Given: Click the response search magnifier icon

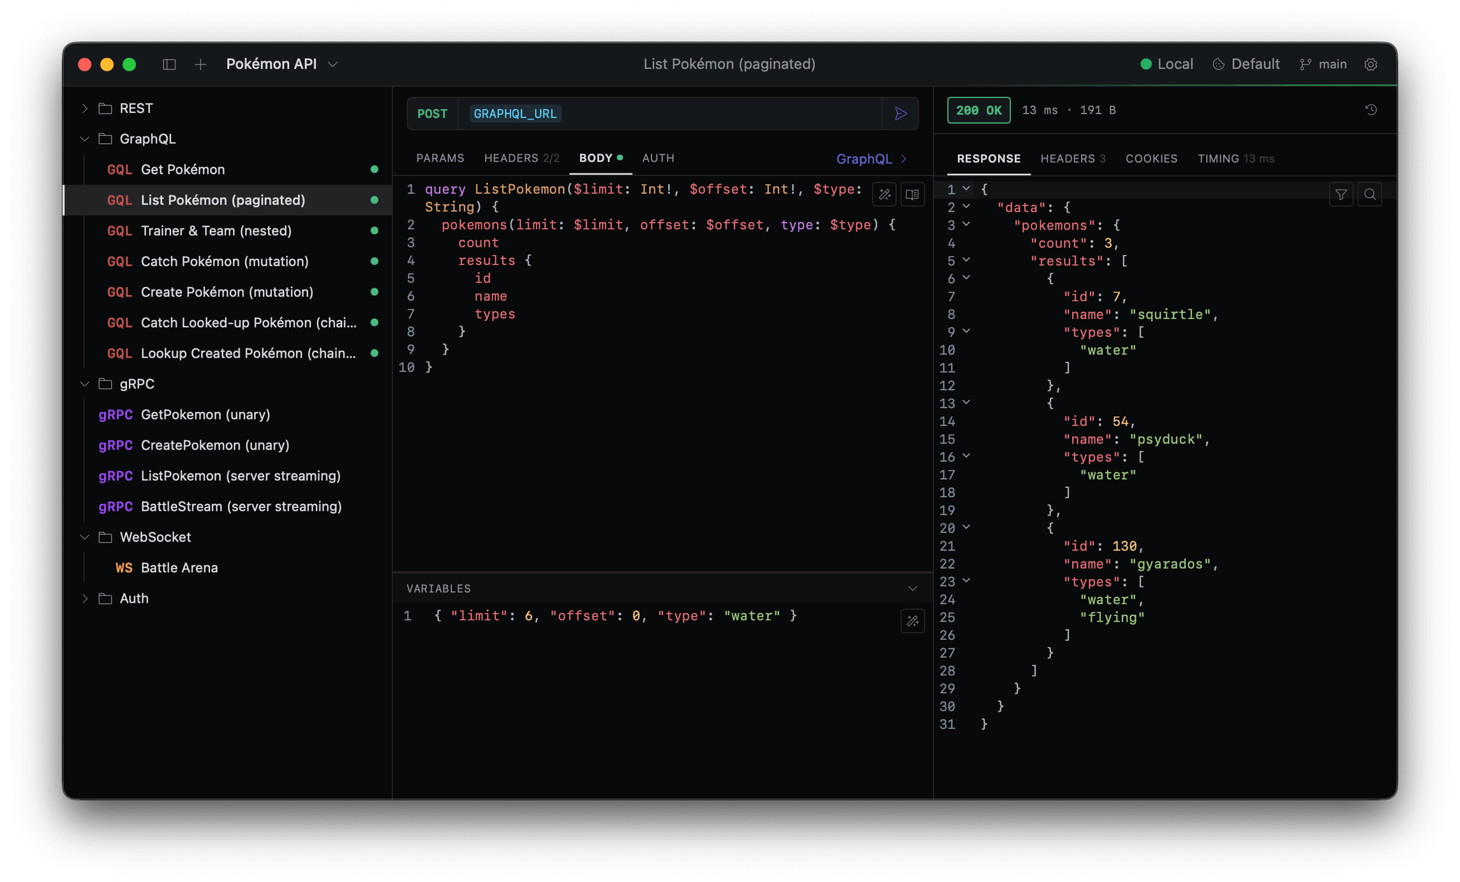Looking at the screenshot, I should click(1369, 195).
